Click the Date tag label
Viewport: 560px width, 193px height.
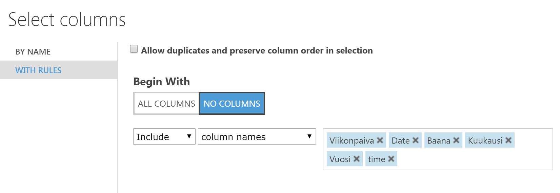point(400,141)
